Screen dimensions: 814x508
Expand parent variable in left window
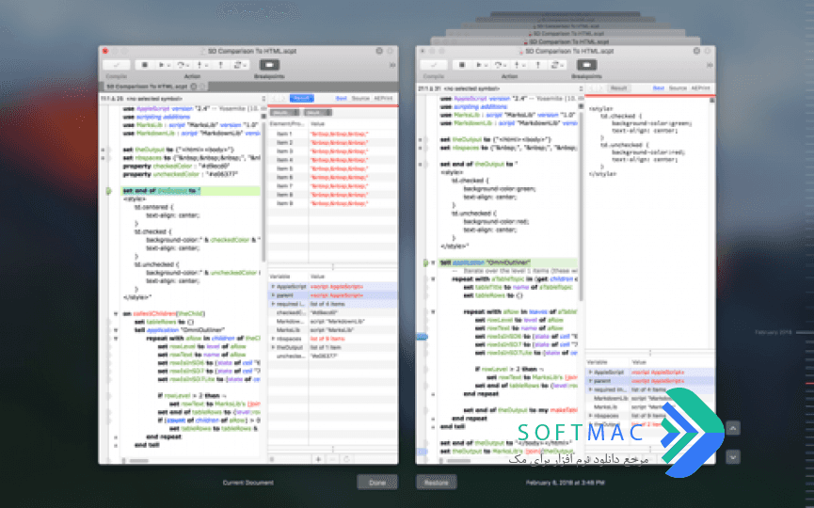(x=273, y=295)
